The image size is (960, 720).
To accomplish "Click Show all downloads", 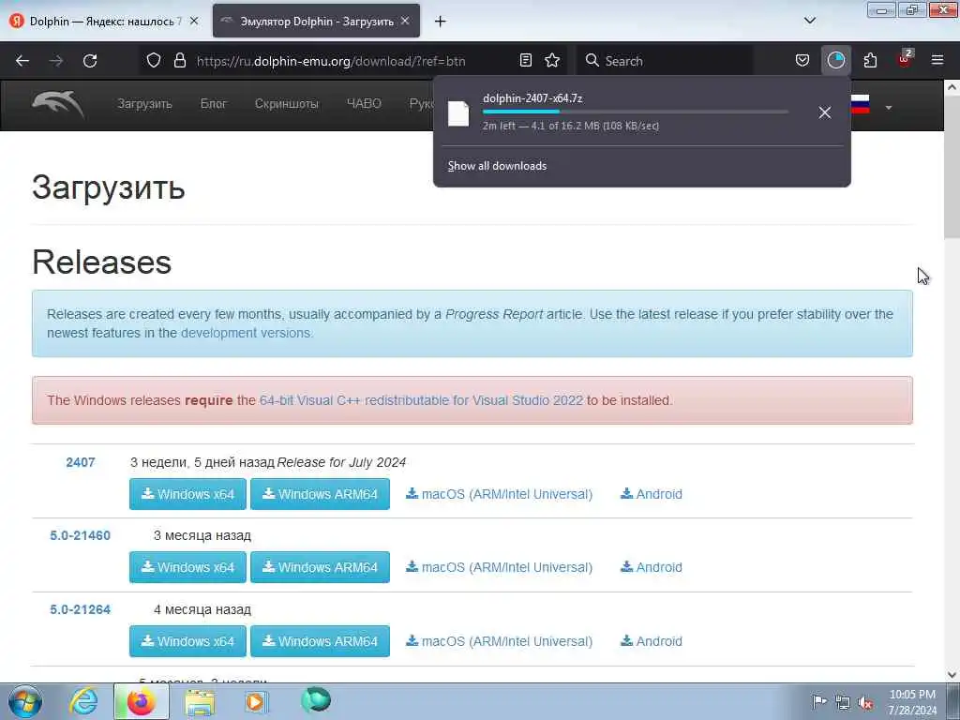I will [x=497, y=166].
